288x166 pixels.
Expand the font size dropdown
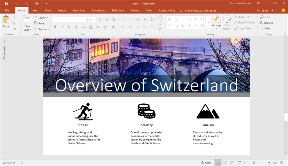tap(95, 20)
